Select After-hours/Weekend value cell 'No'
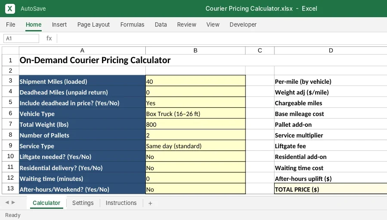 pos(196,189)
